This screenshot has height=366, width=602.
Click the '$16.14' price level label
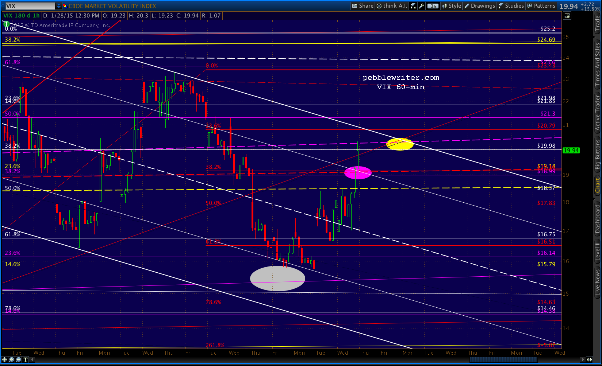[x=546, y=253]
